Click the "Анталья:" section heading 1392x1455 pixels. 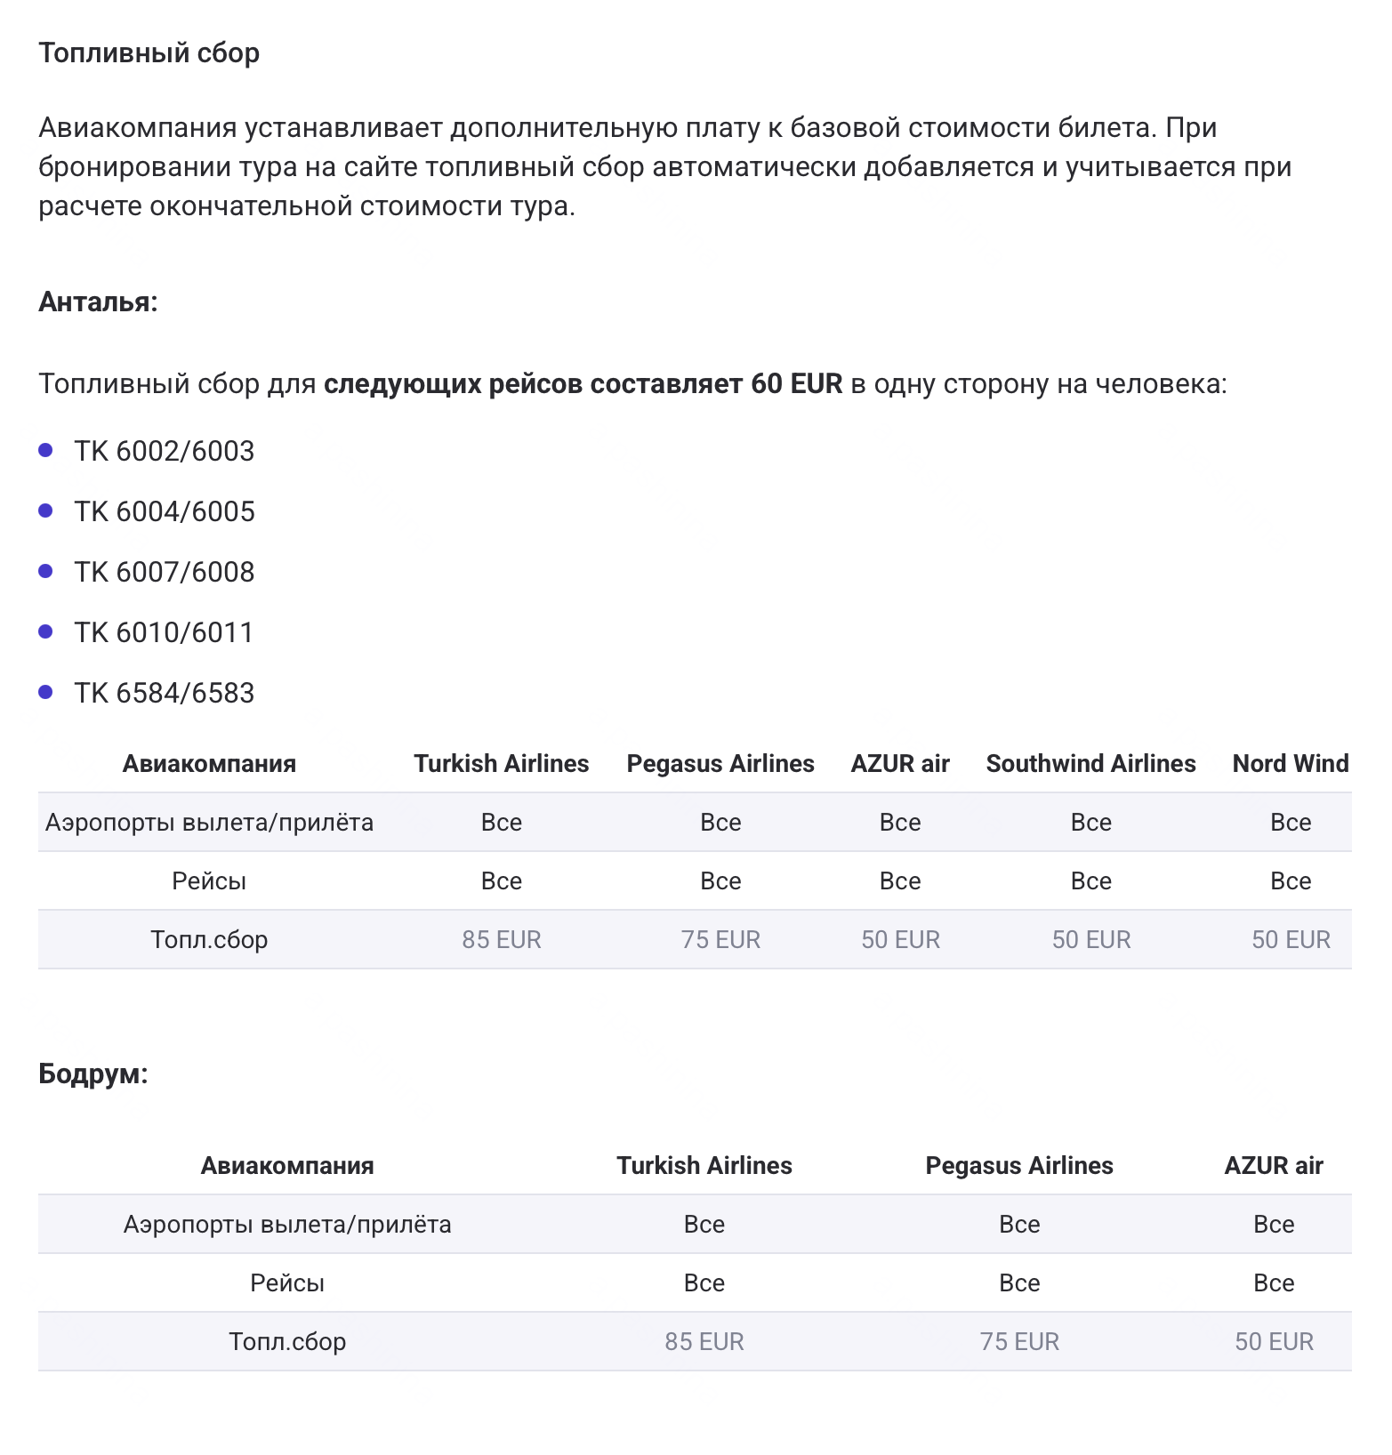pyautogui.click(x=98, y=302)
